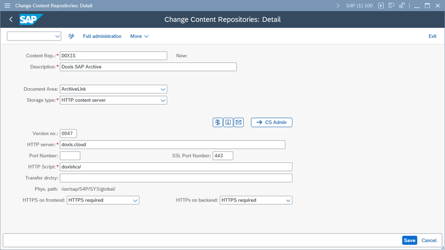Screen dimensions: 445x250
Task: Click Exit in the toolbar
Action: pos(432,36)
